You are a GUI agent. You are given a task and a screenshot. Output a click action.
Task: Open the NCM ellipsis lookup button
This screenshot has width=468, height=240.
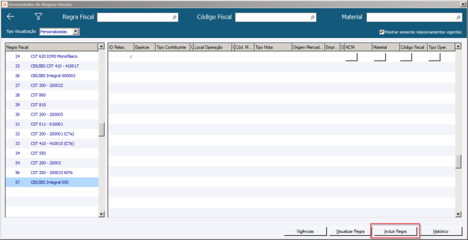coord(352,57)
